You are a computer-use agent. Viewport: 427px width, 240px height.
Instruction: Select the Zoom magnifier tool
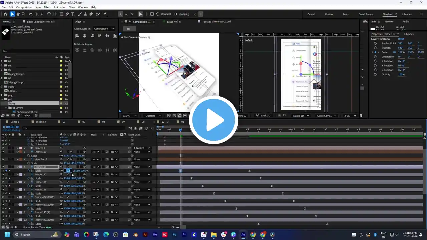(23, 14)
